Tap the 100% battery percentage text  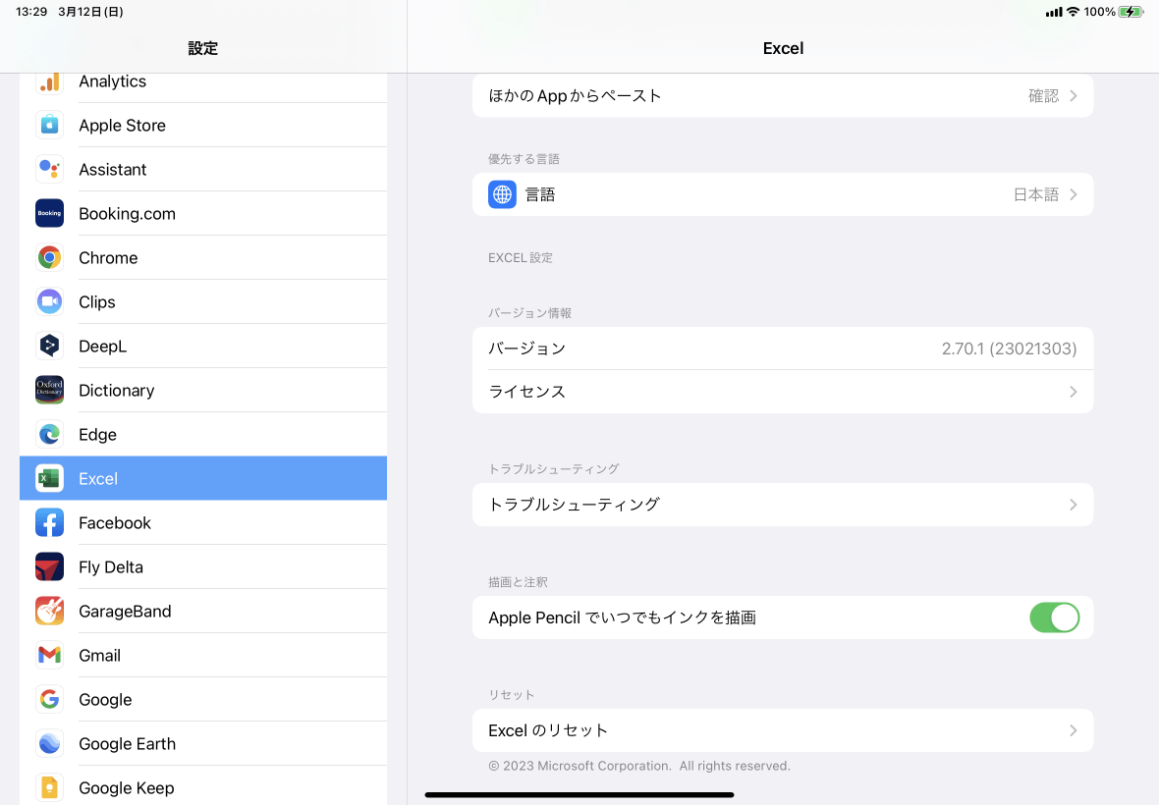[x=1099, y=12]
